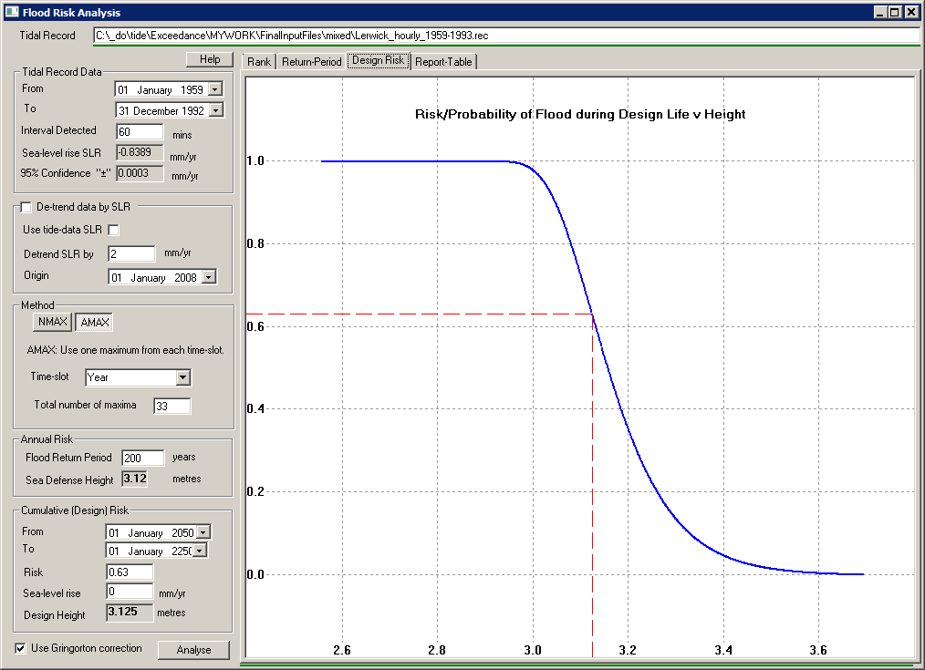Toggle De-trend data by SLR checkbox
This screenshot has height=670, width=925.
26,207
